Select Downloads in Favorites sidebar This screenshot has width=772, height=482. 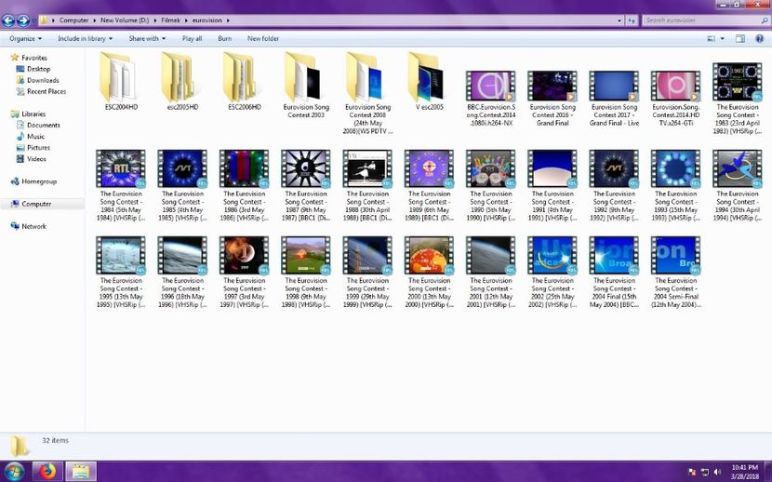point(43,80)
